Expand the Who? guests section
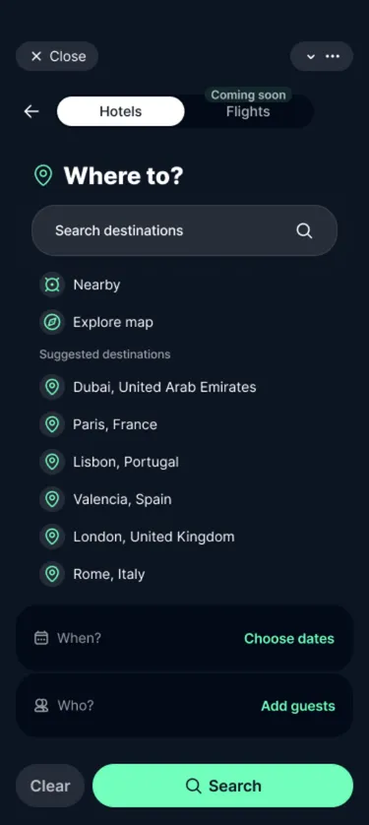 click(185, 706)
